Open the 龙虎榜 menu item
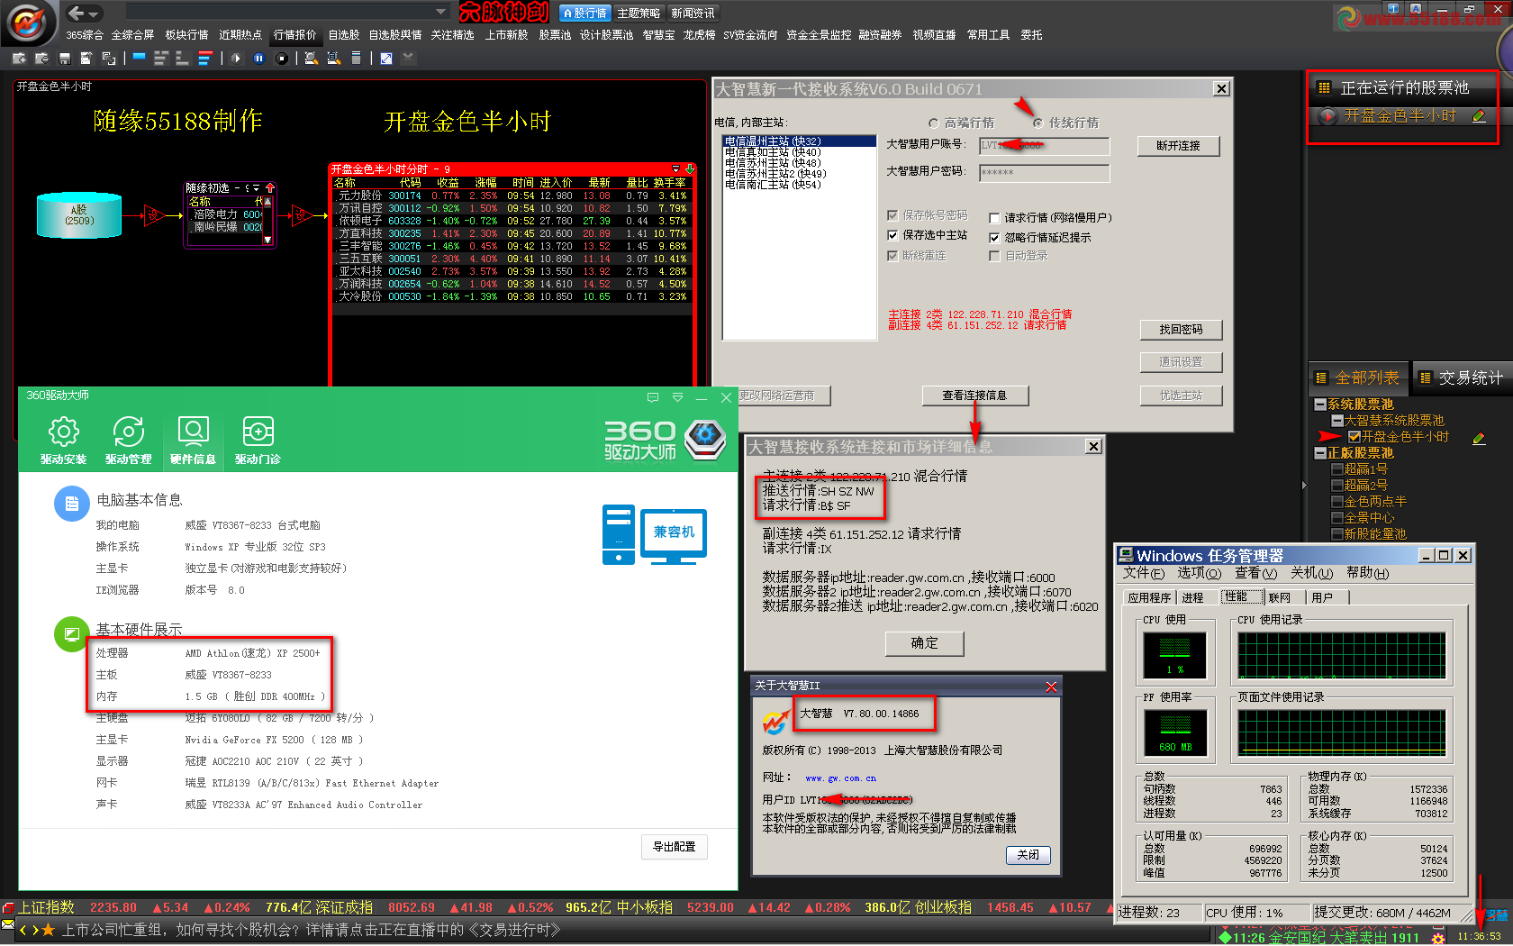The height and width of the screenshot is (946, 1513). 699,35
